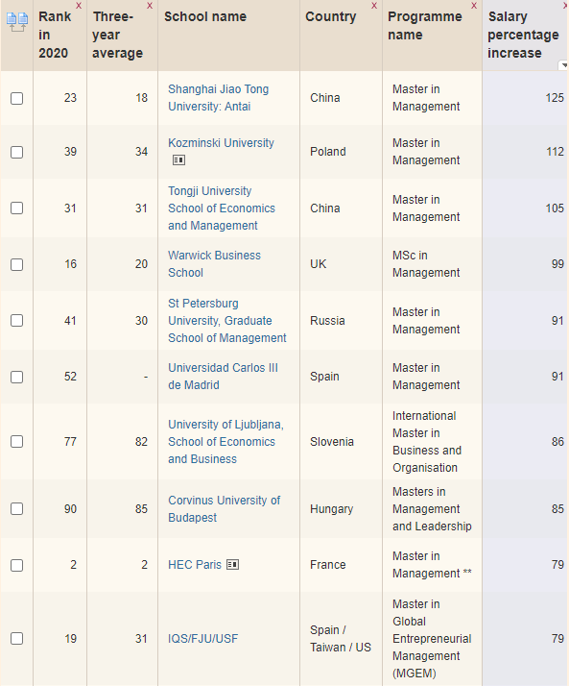Click the compare schools icon in header

click(x=17, y=22)
